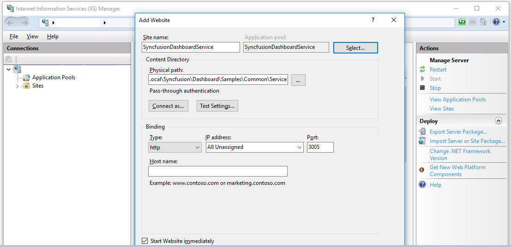This screenshot has width=511, height=248.
Task: Click the Export Server Package icon
Action: pyautogui.click(x=422, y=131)
